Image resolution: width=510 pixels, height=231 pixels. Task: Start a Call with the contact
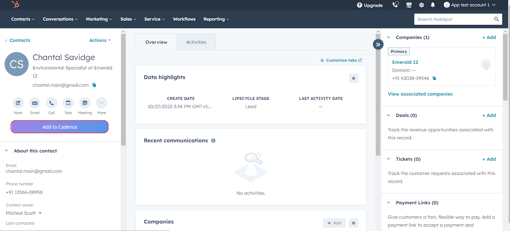click(51, 103)
